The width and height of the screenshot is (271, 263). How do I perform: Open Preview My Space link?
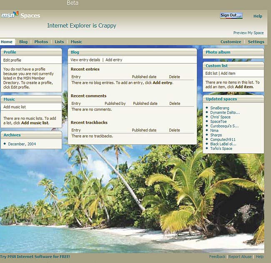pos(248,33)
